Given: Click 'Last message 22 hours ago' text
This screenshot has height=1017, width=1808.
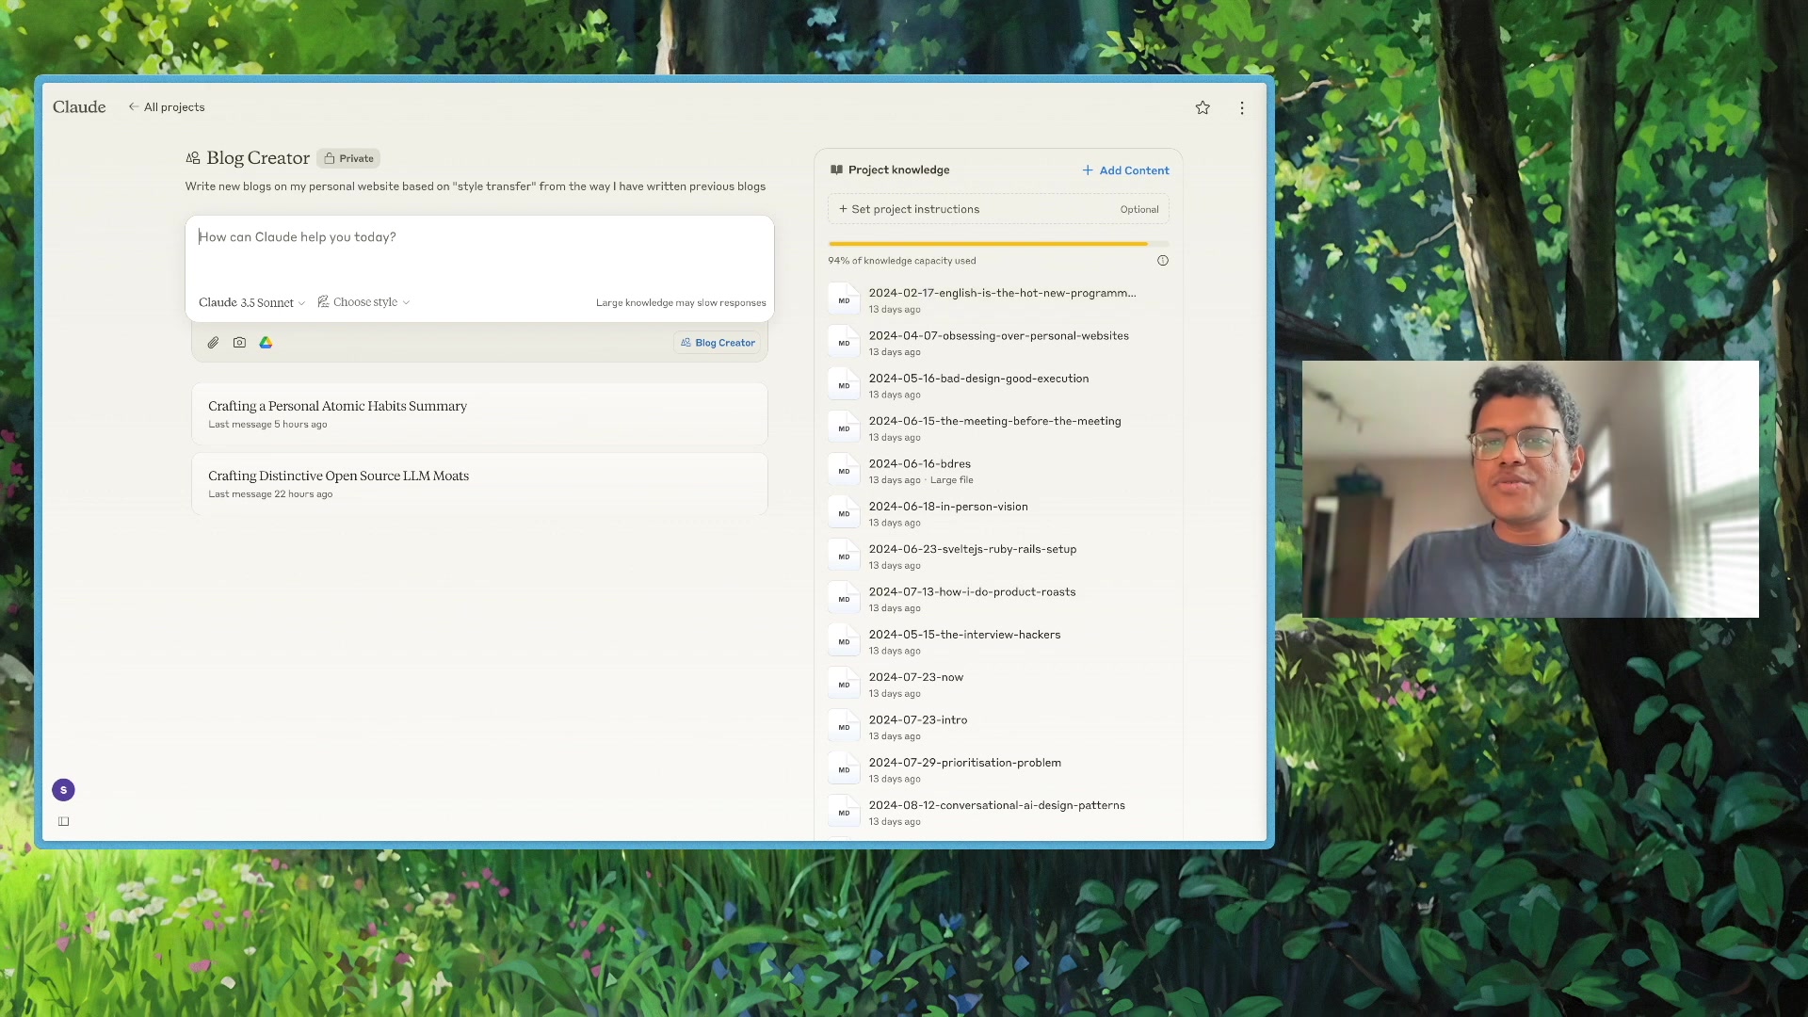Looking at the screenshot, I should [270, 494].
